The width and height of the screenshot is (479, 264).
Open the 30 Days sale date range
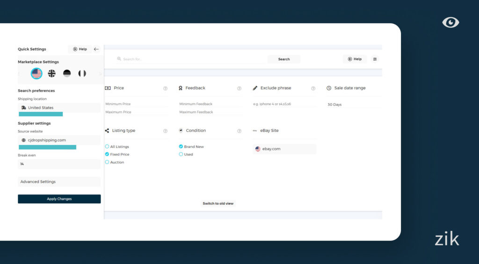tap(353, 104)
